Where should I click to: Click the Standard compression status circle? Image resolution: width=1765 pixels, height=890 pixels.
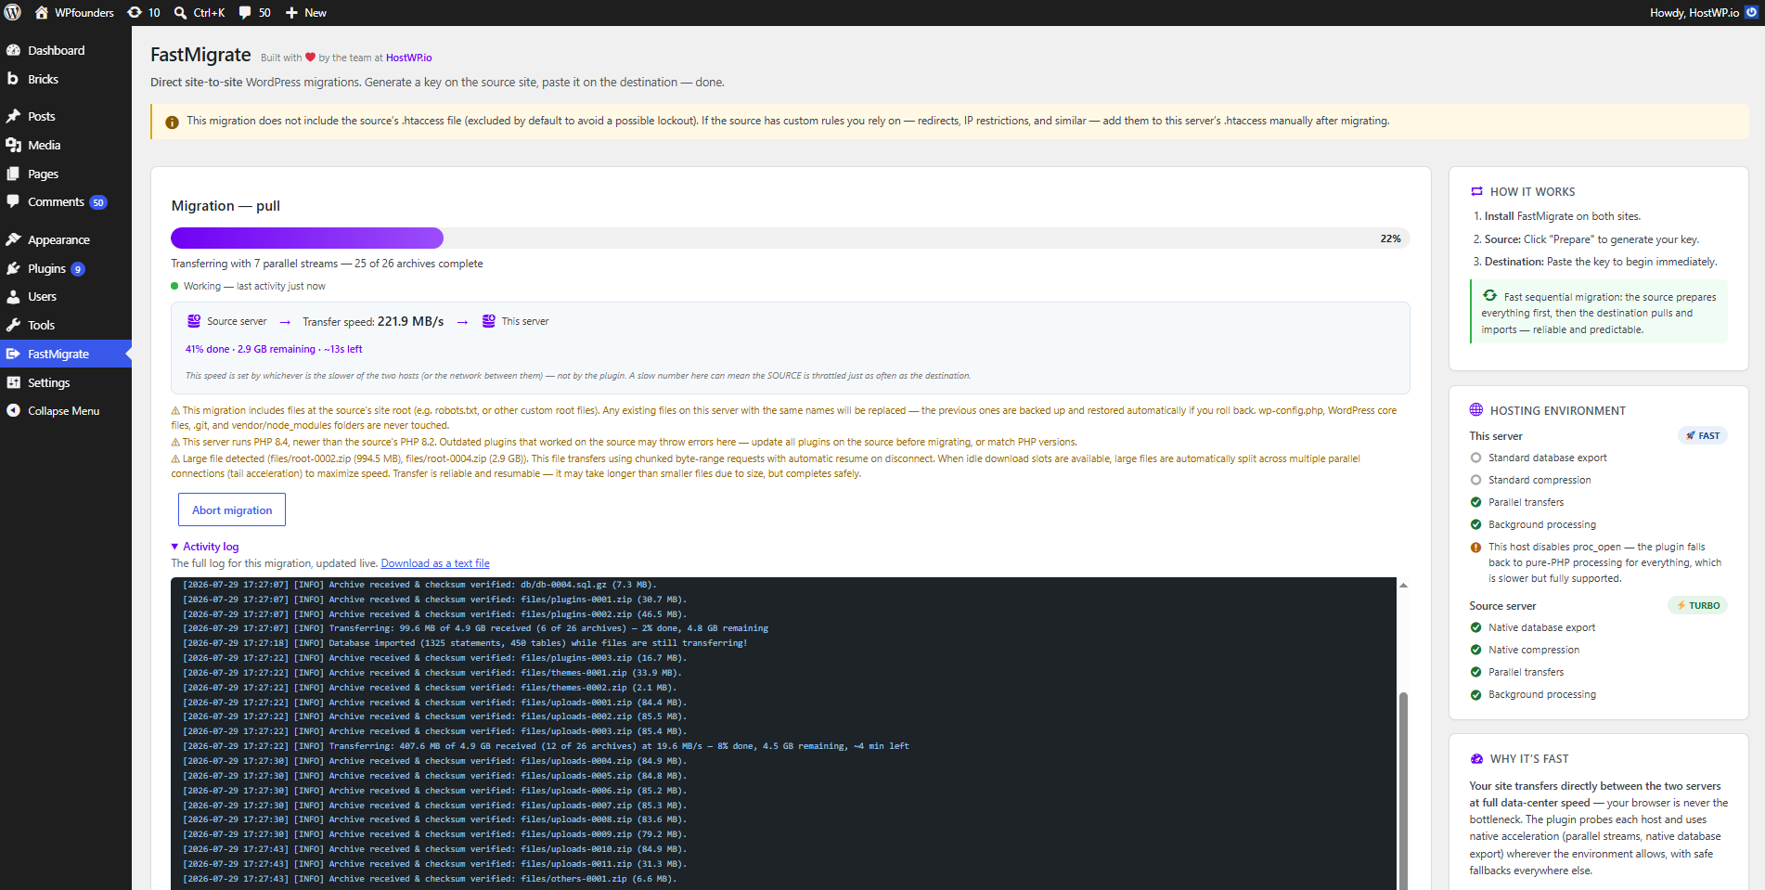point(1475,480)
